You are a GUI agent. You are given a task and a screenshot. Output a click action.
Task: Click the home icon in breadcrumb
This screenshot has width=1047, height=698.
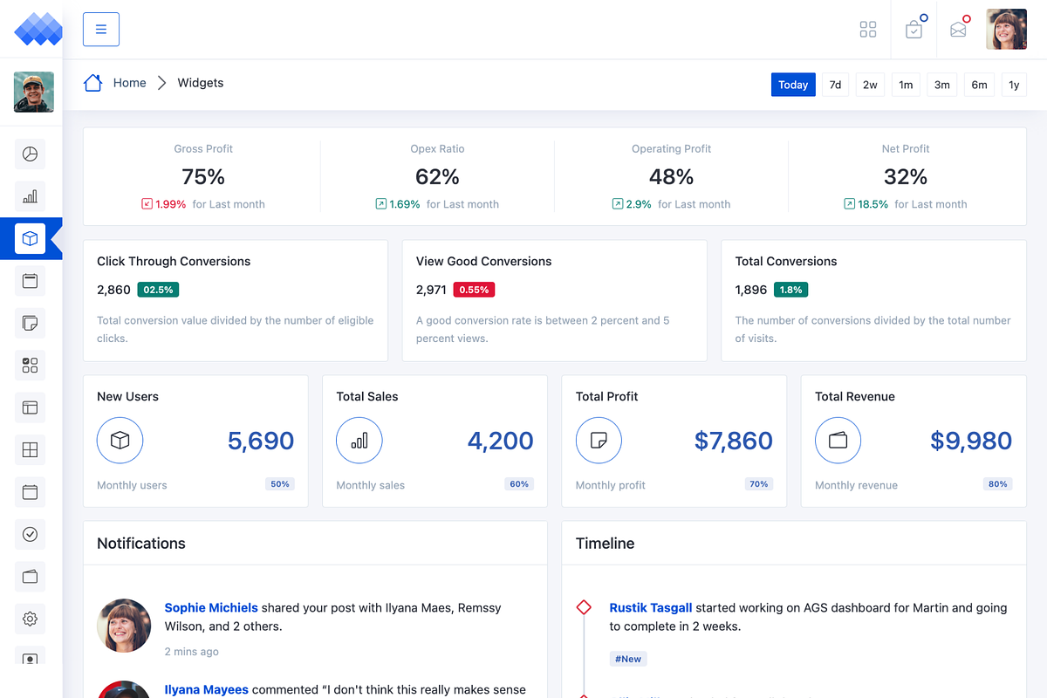92,83
